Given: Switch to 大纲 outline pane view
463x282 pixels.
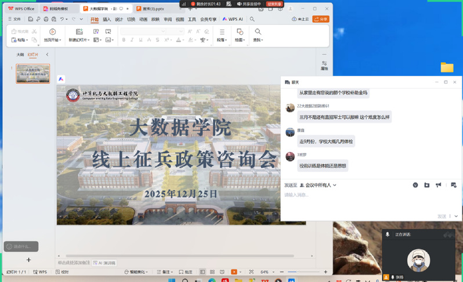Looking at the screenshot, I should tap(20, 55).
